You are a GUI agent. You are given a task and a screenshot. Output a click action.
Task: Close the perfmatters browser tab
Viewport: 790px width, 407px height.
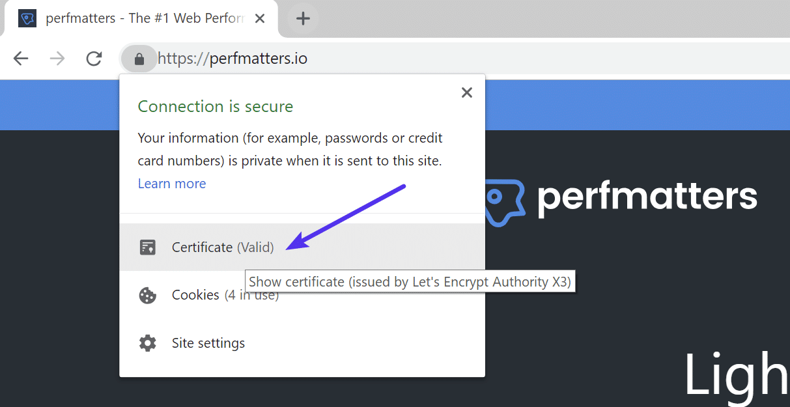pyautogui.click(x=260, y=18)
